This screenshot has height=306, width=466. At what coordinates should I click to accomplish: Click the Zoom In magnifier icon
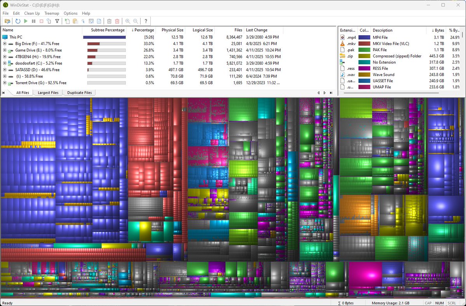(x=128, y=21)
